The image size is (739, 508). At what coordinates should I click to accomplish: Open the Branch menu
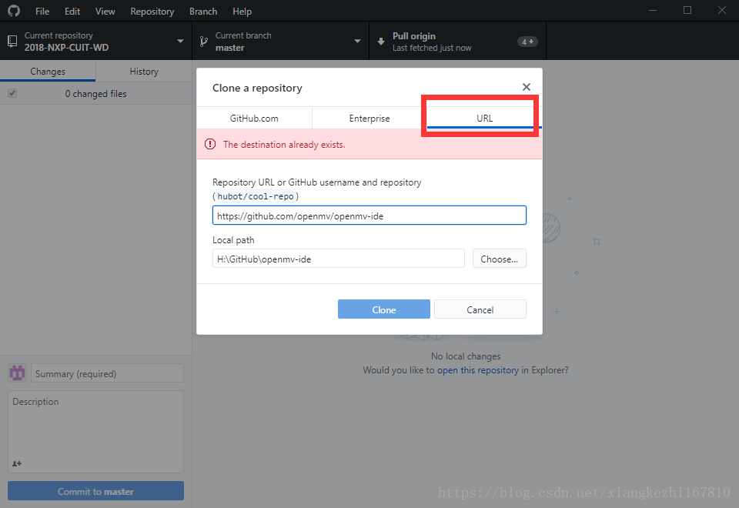coord(203,12)
